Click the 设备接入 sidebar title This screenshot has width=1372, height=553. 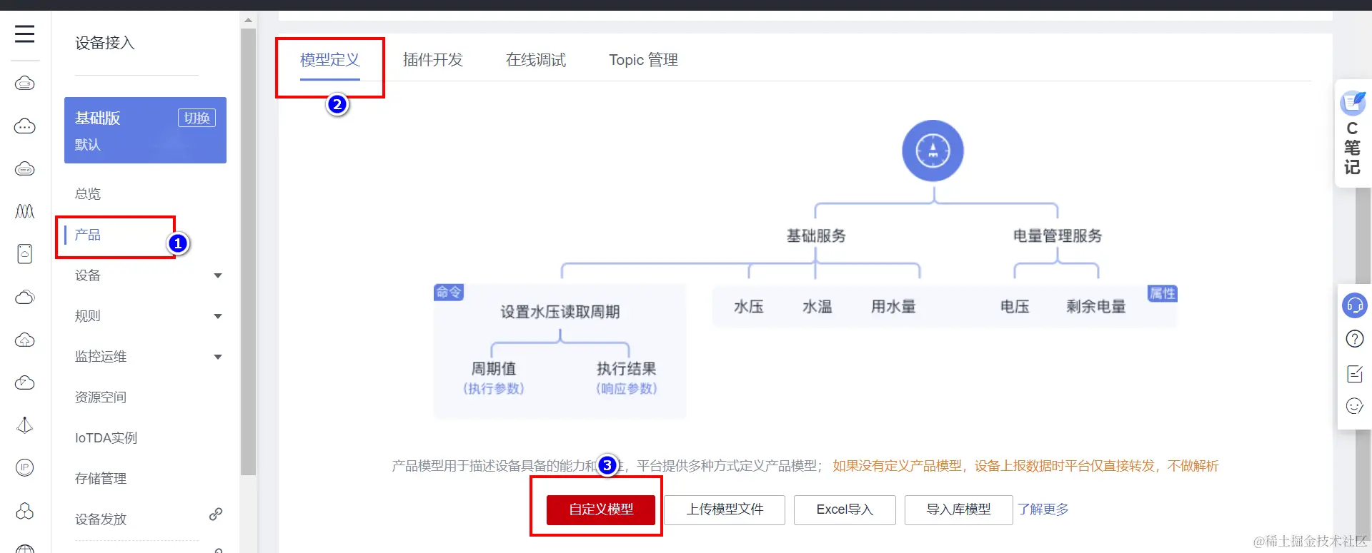[x=105, y=43]
